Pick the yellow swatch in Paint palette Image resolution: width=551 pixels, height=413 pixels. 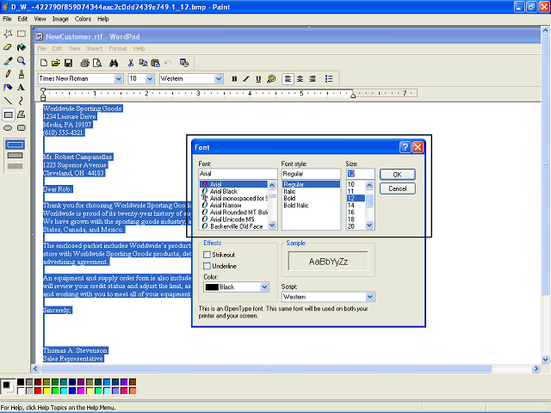pos(46,391)
